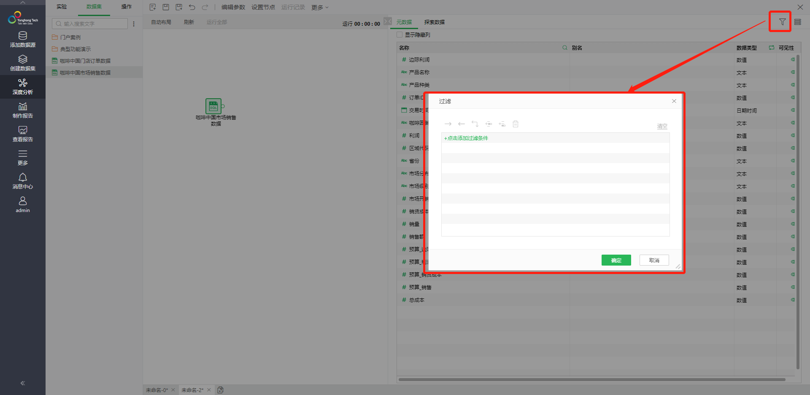Viewport: 810px width, 395px height.
Task: Close the 未命名-2* bottom tab
Action: (209, 390)
